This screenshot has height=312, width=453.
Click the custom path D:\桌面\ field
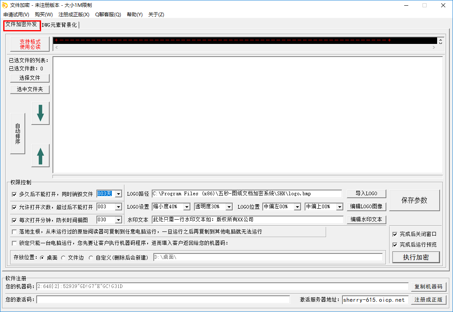268,257
